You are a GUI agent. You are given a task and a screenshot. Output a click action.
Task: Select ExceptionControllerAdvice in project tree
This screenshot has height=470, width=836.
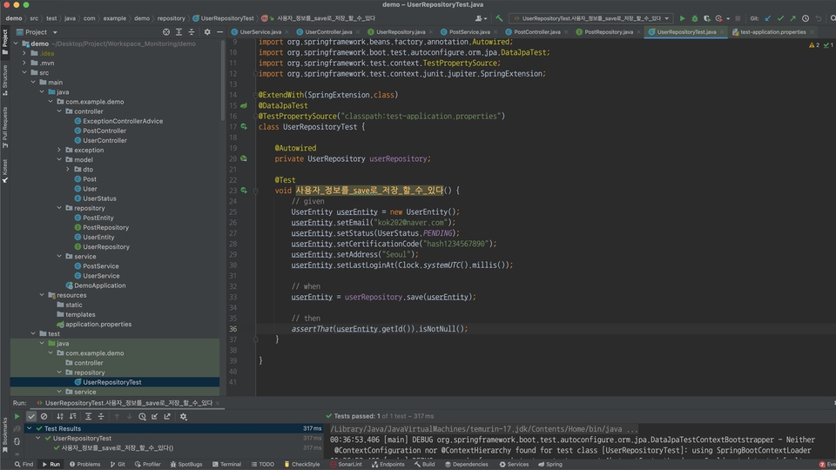(123, 121)
